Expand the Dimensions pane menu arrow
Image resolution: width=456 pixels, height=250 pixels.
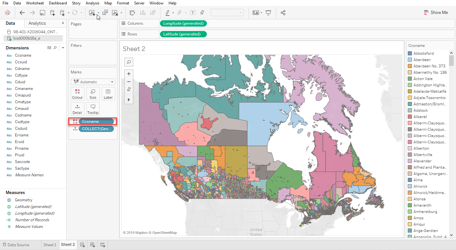(x=63, y=48)
